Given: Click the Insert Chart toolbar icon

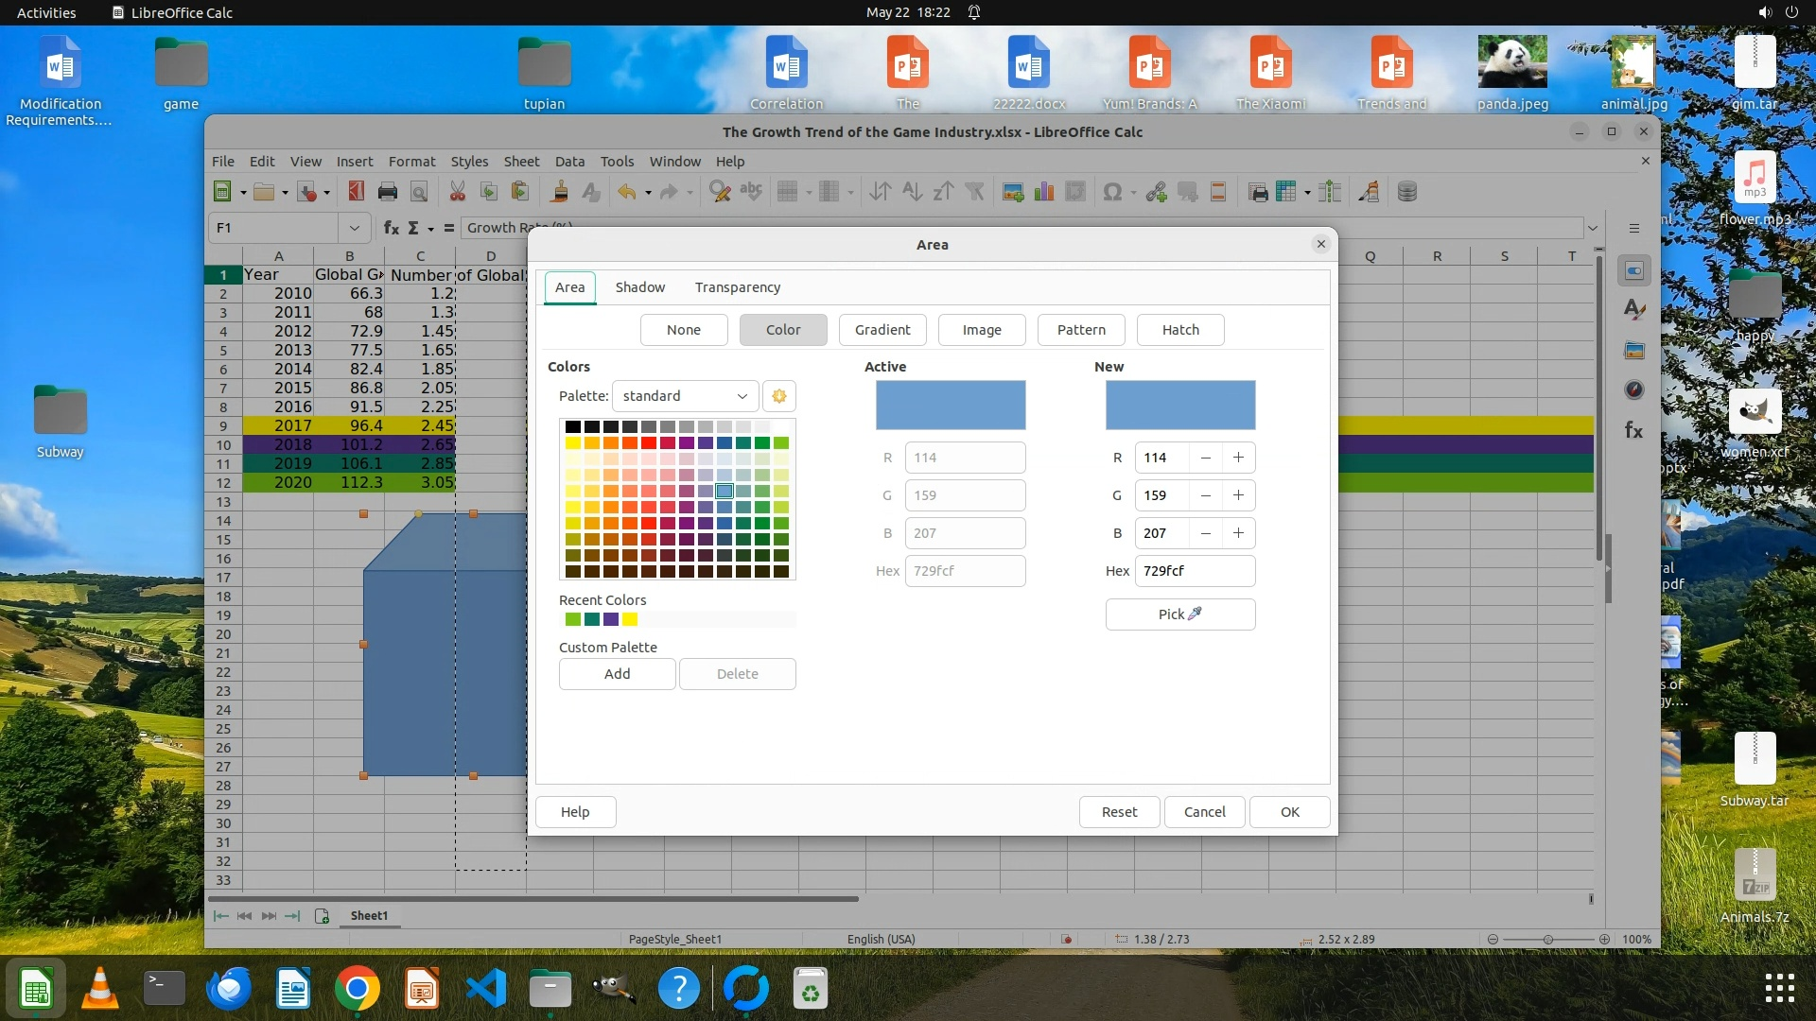Looking at the screenshot, I should point(1044,192).
